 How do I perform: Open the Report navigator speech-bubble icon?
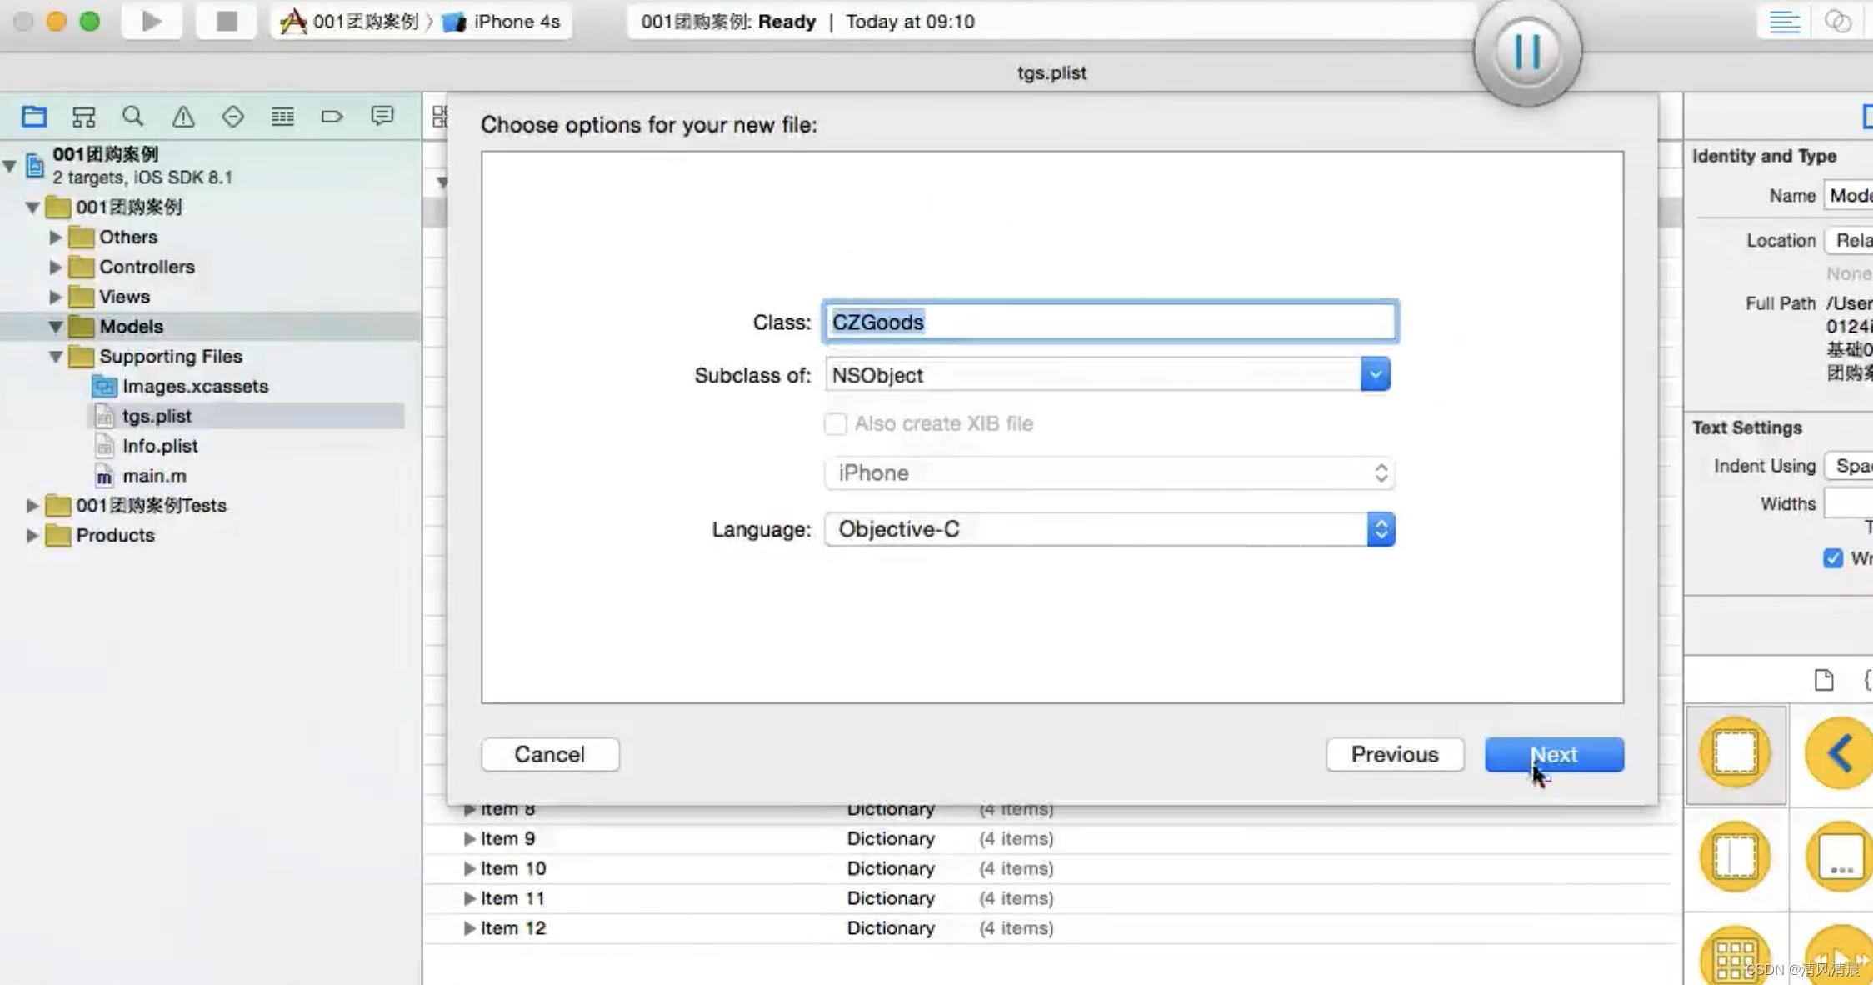pyautogui.click(x=382, y=117)
